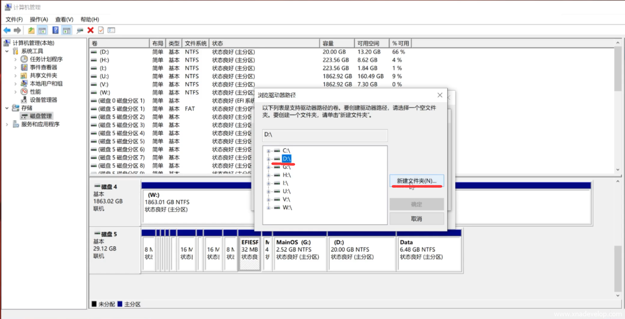Click the blue Help question mark icon

56,30
